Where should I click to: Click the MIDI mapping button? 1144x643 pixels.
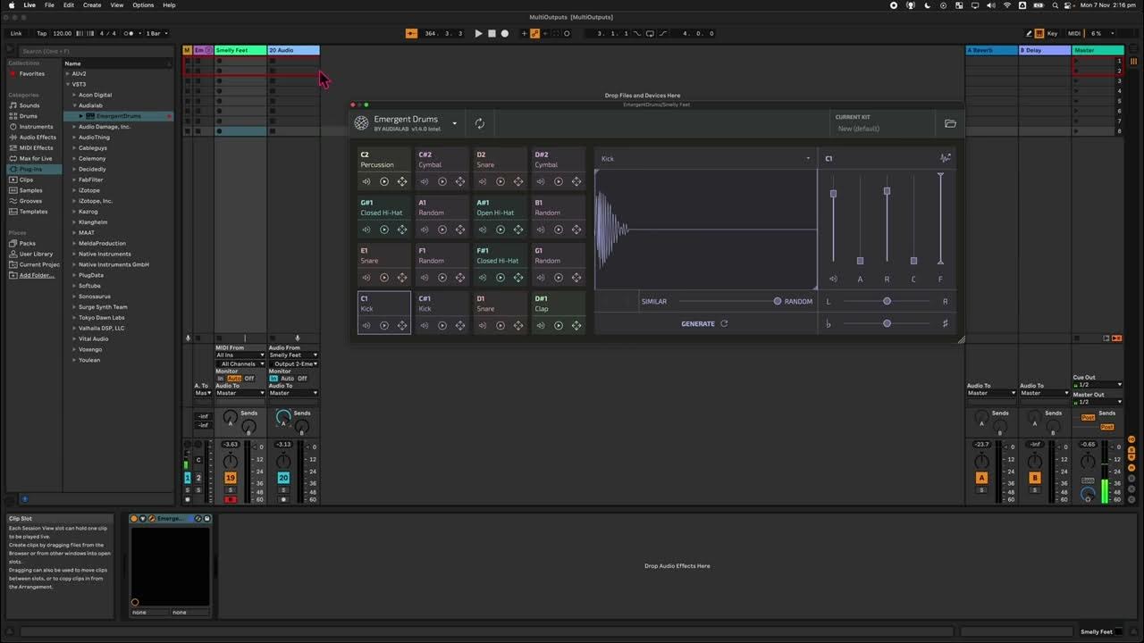point(1074,33)
